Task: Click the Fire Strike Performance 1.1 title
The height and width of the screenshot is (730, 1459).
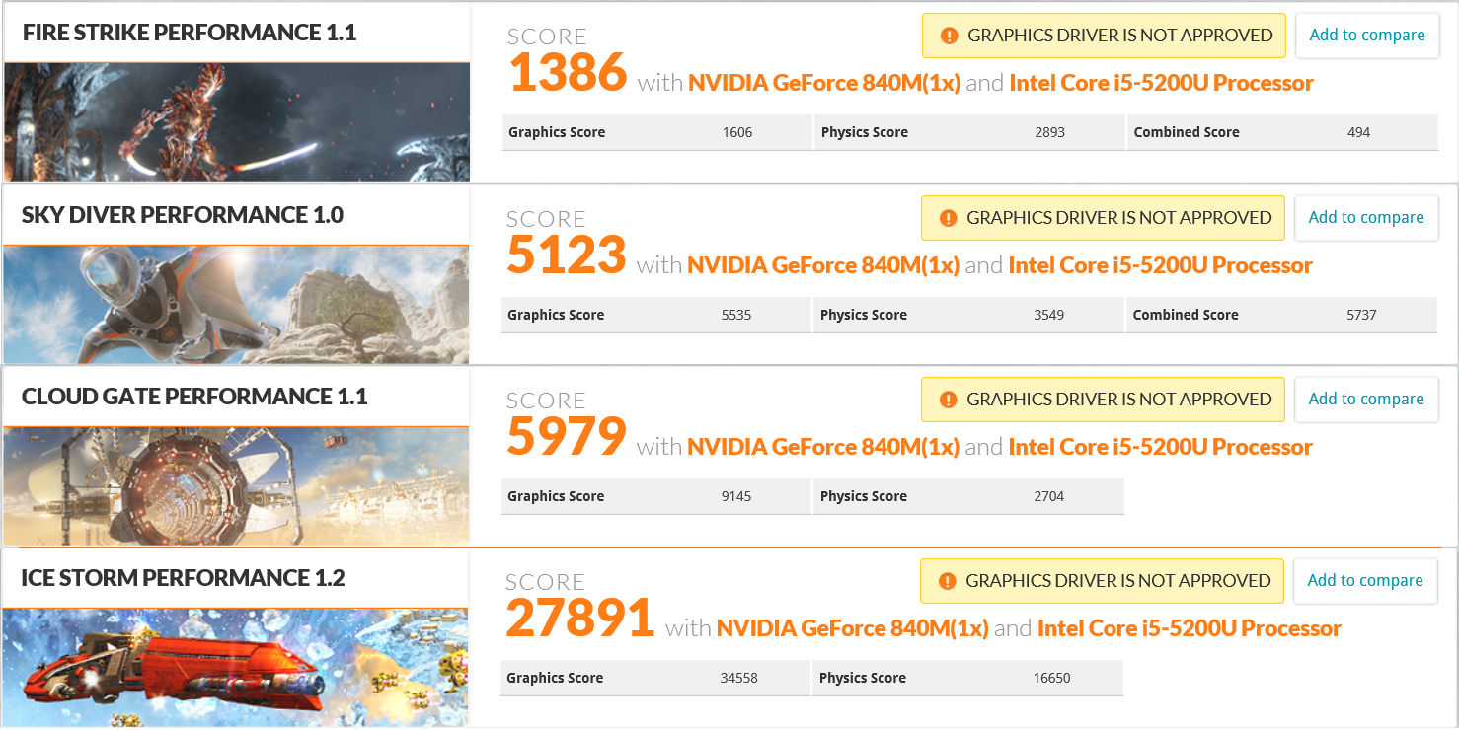Action: click(190, 33)
